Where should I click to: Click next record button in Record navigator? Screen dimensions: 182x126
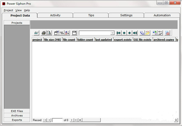(x=72, y=120)
